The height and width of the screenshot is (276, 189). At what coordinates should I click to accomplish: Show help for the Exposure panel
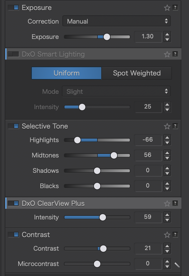[x=175, y=8]
